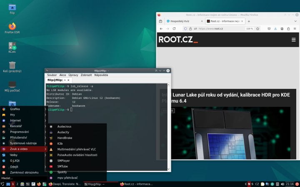Launch HandBrake from the menu

77,138
